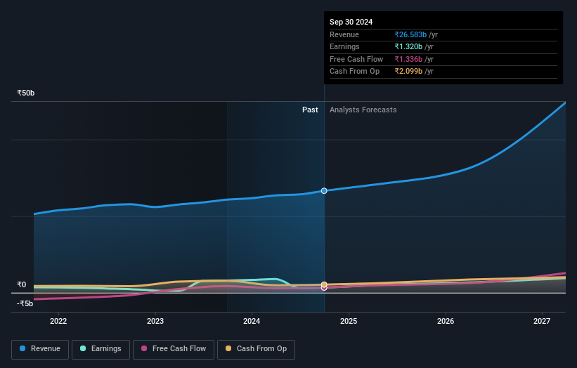This screenshot has height=368, width=577.
Task: Click the 2024 x-axis label
Action: click(x=252, y=321)
